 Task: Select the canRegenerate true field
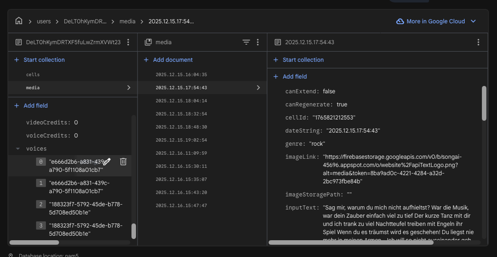click(x=316, y=104)
